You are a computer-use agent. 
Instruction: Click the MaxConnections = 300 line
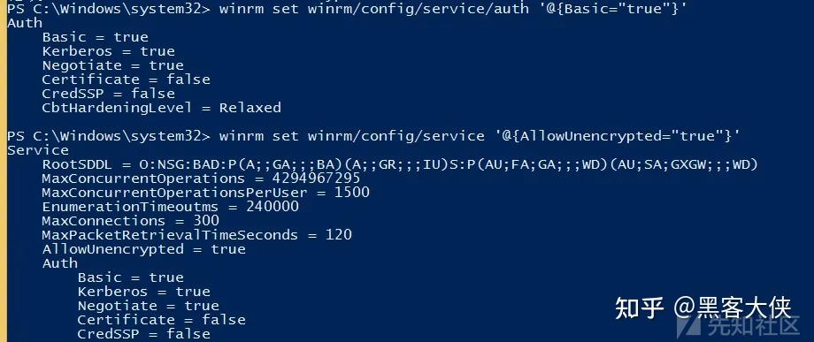coord(130,221)
